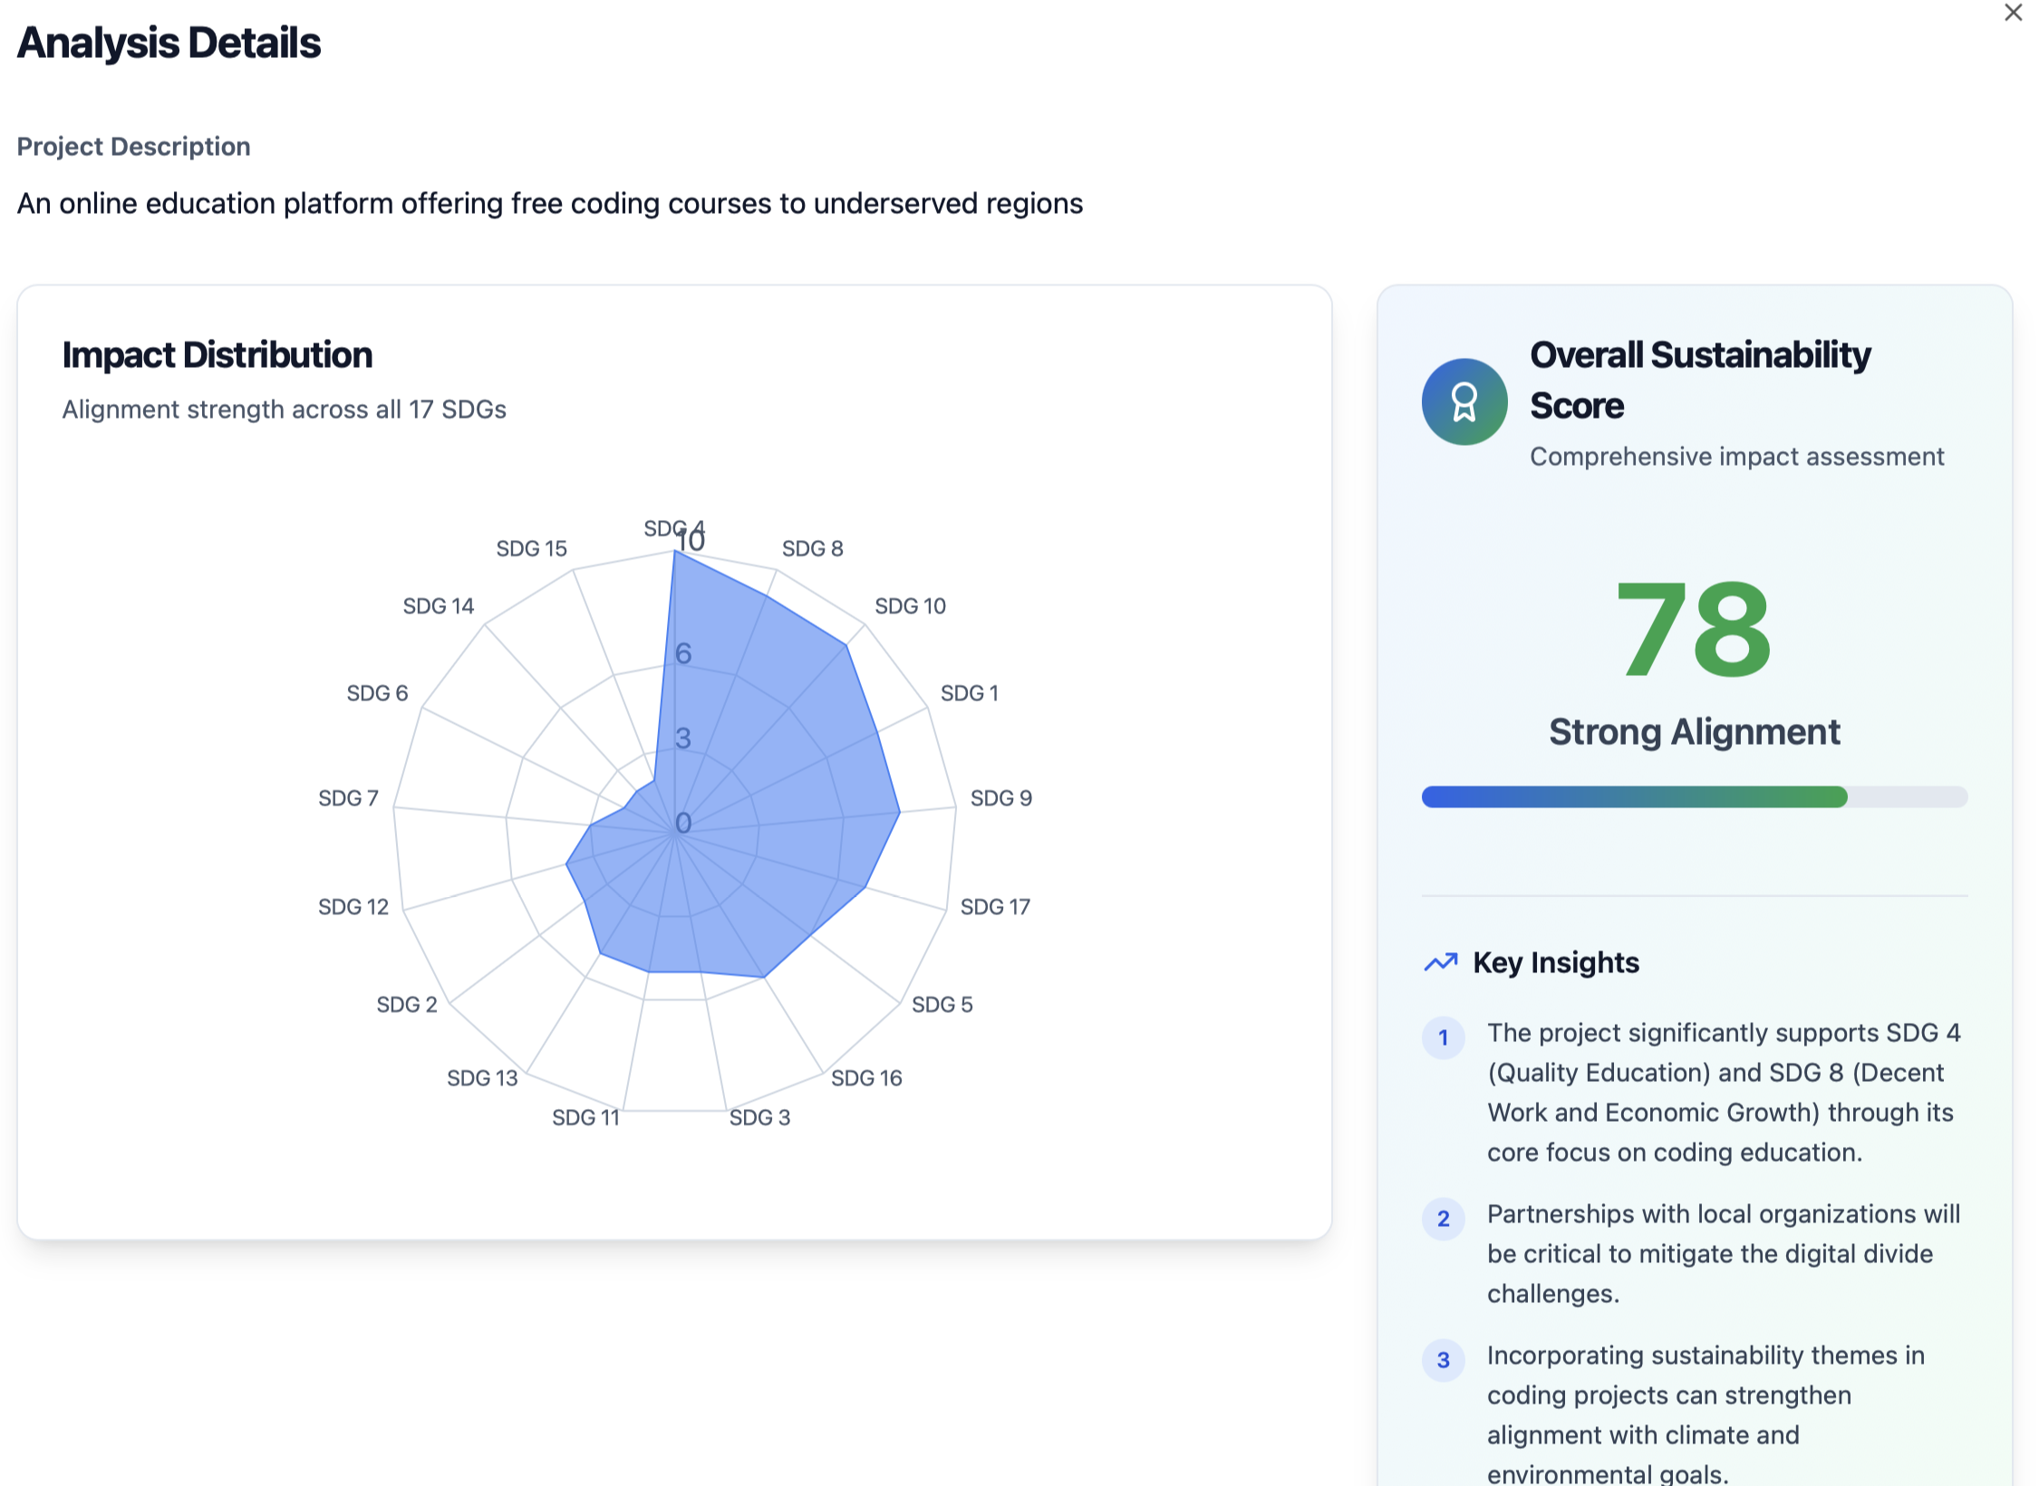The height and width of the screenshot is (1486, 2039).
Task: Click the SDG 9 radar label
Action: point(1000,798)
